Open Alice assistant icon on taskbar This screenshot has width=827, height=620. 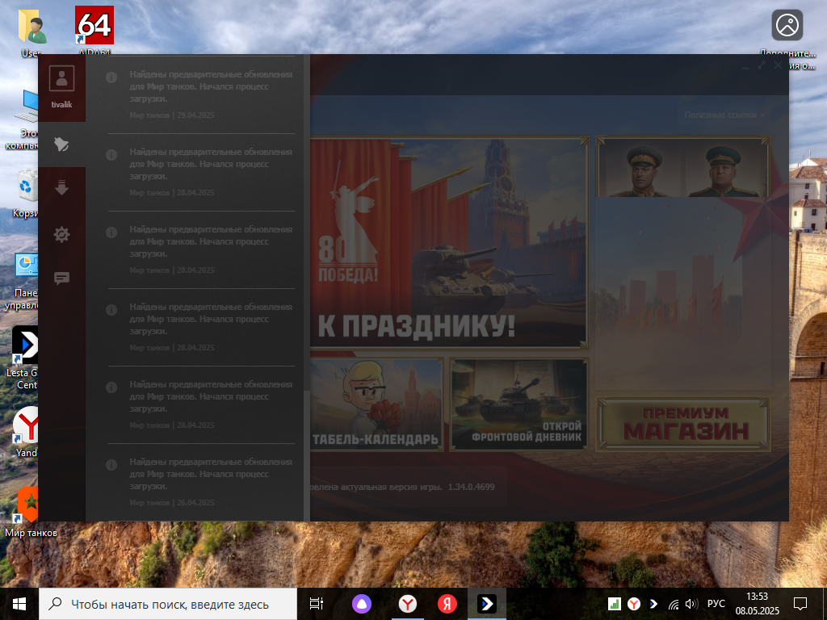(361, 604)
